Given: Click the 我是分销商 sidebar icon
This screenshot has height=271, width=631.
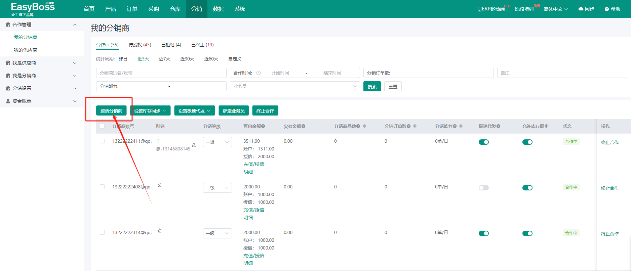Looking at the screenshot, I should tap(8, 76).
